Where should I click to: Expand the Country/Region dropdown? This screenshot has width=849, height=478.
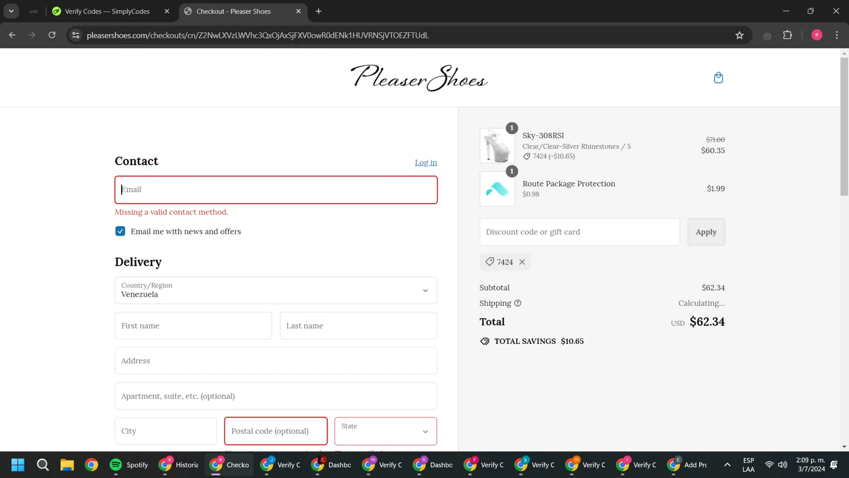pyautogui.click(x=276, y=291)
